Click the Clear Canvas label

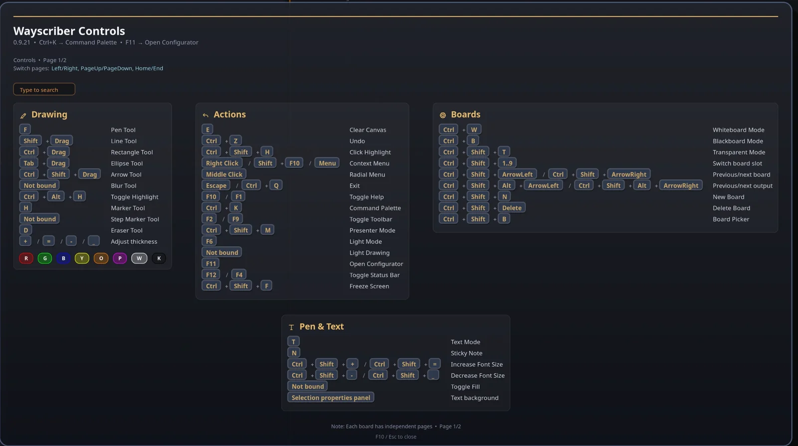point(368,130)
